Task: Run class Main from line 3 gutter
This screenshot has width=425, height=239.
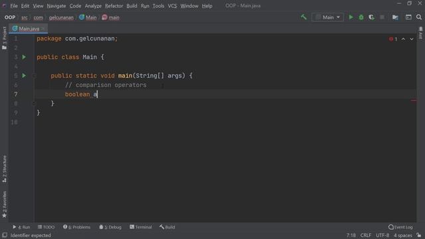Action: coord(24,57)
